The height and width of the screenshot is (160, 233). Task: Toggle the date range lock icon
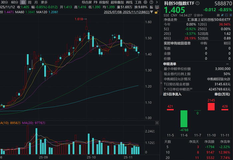point(156,12)
